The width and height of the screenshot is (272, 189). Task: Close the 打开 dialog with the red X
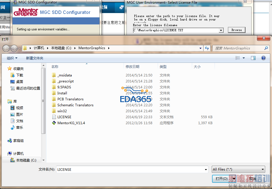click(x=264, y=38)
